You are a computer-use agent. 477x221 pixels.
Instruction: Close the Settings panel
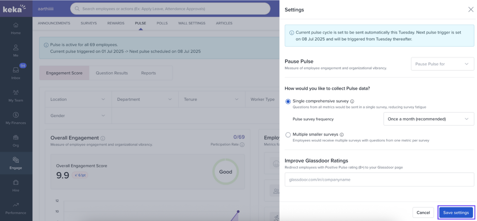pos(471,10)
